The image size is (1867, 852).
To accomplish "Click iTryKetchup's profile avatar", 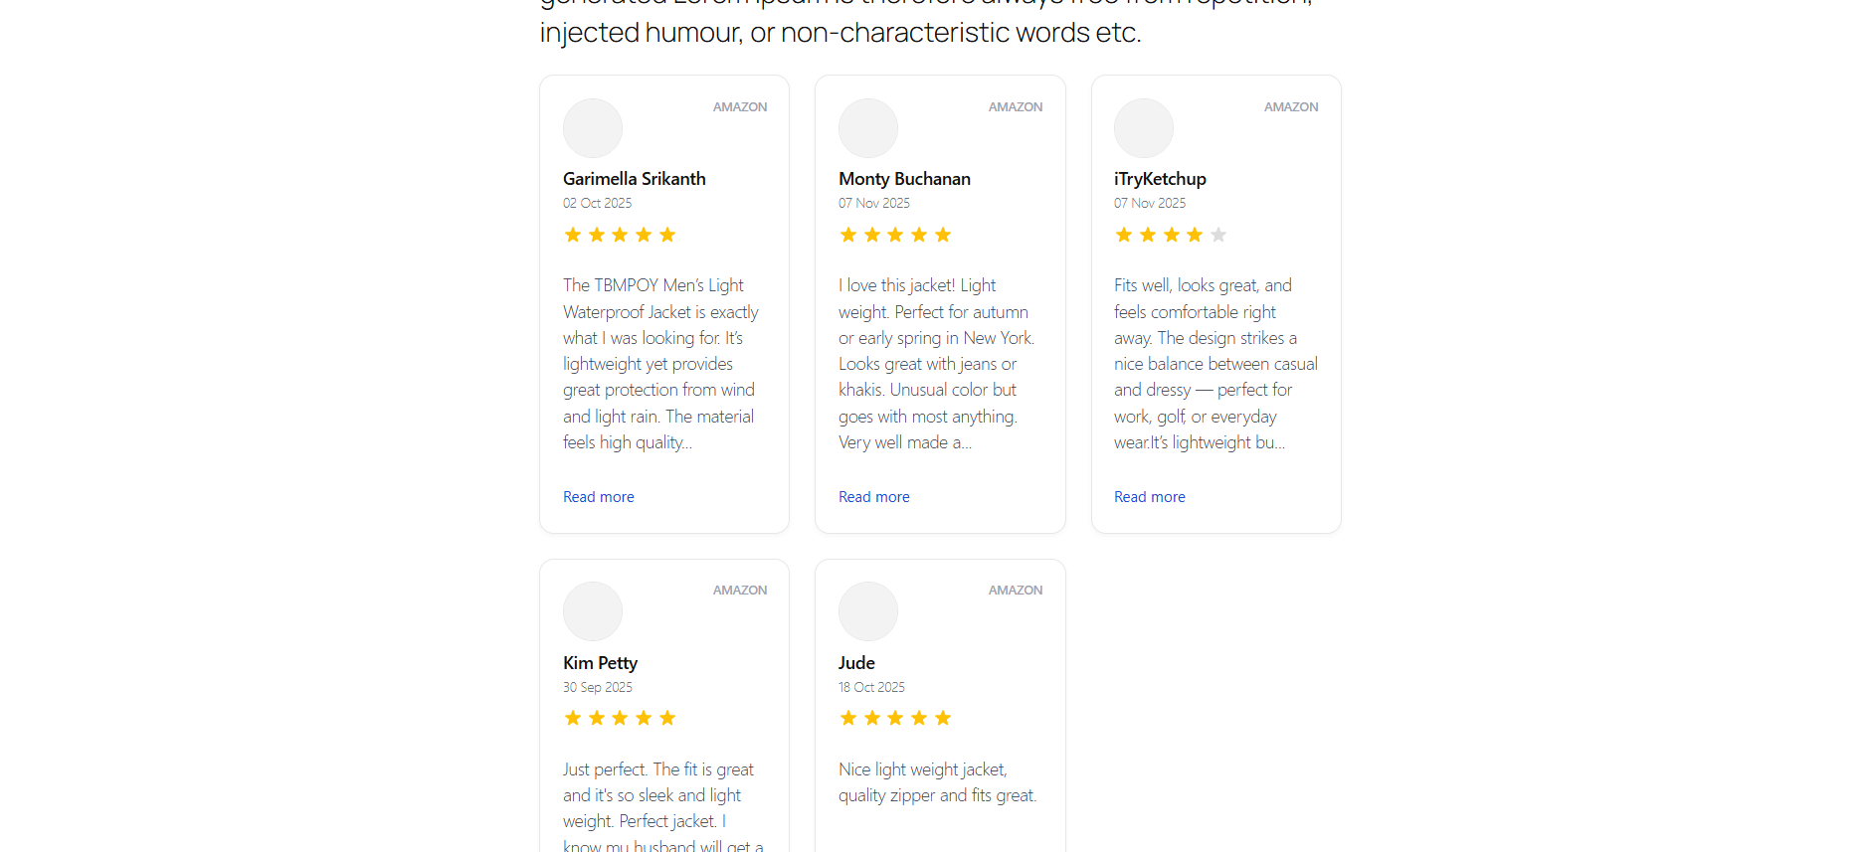I will click(1144, 128).
